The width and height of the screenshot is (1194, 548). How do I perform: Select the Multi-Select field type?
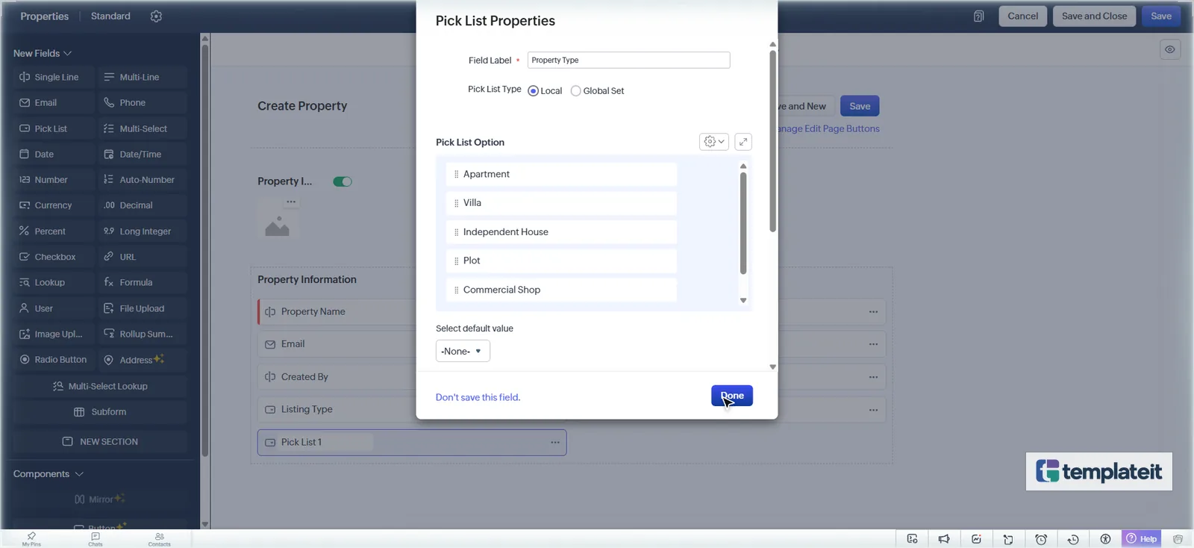(143, 128)
